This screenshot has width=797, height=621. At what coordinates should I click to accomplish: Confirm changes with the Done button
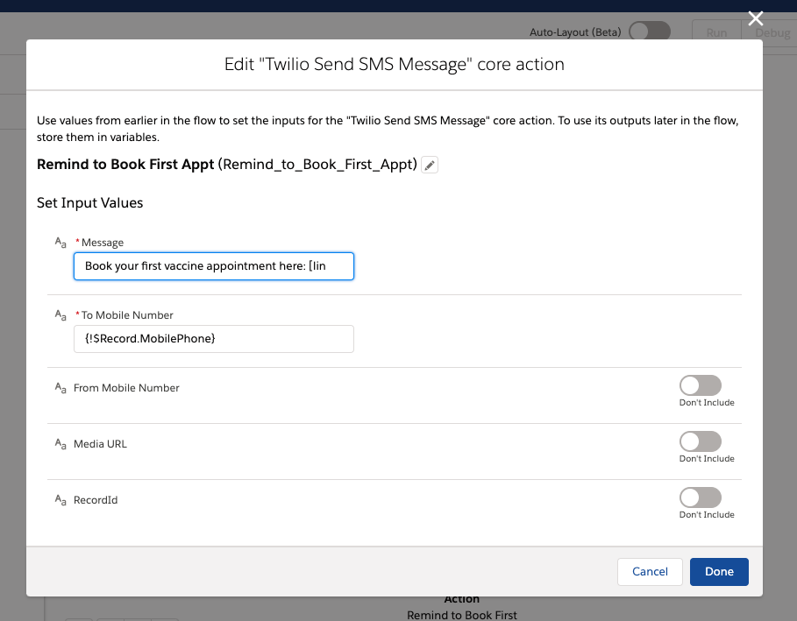click(719, 572)
